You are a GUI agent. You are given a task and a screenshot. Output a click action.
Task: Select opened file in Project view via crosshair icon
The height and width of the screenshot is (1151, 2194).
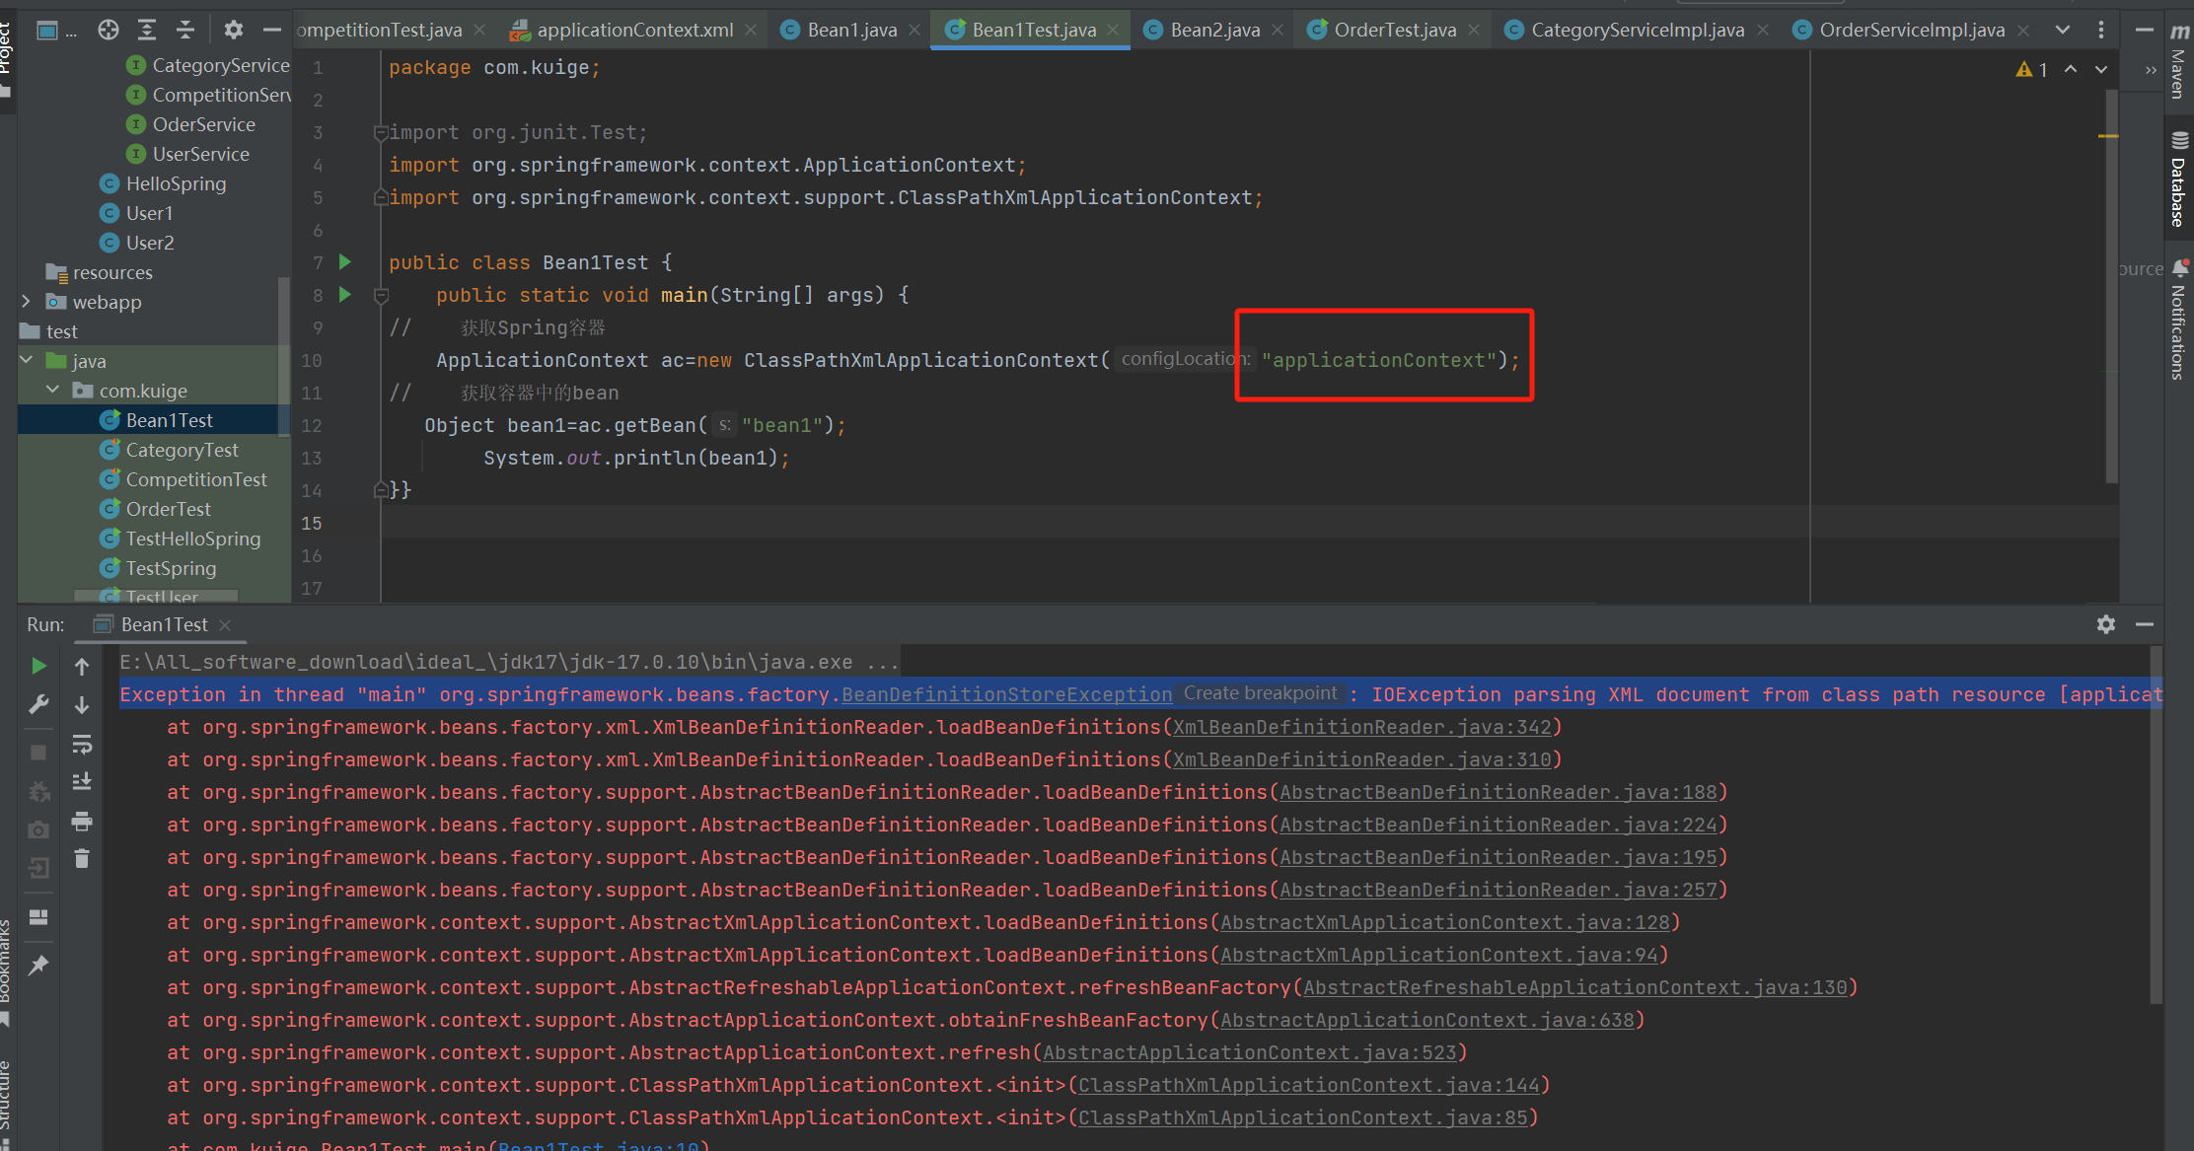(109, 30)
